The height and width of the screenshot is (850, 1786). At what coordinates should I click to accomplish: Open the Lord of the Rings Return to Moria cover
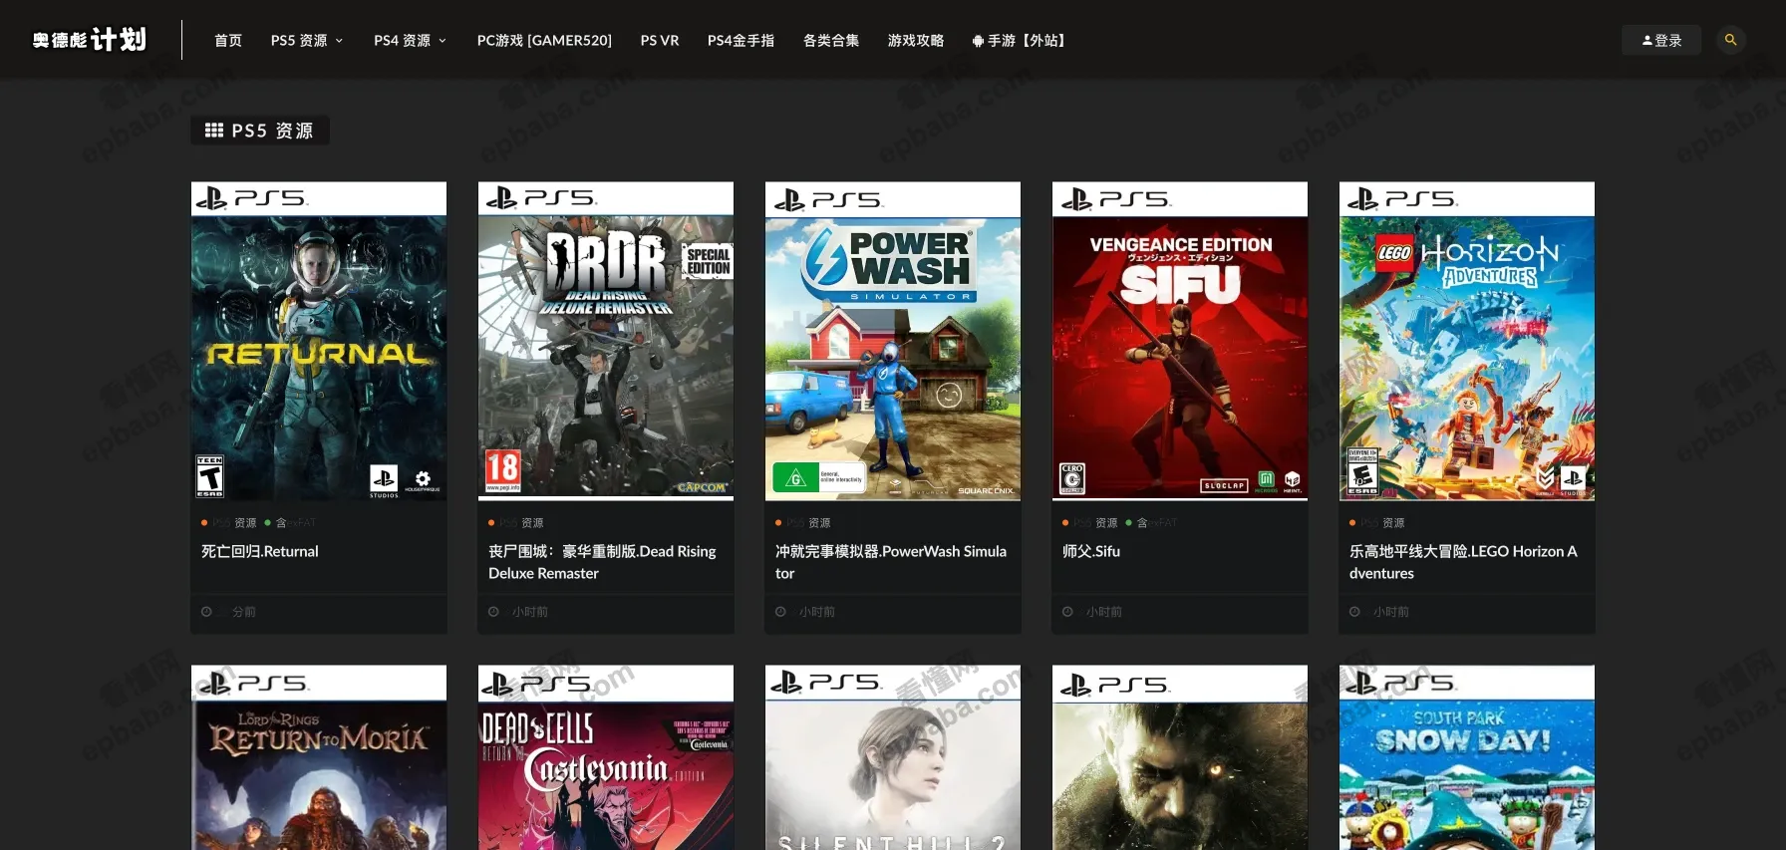[x=319, y=757]
